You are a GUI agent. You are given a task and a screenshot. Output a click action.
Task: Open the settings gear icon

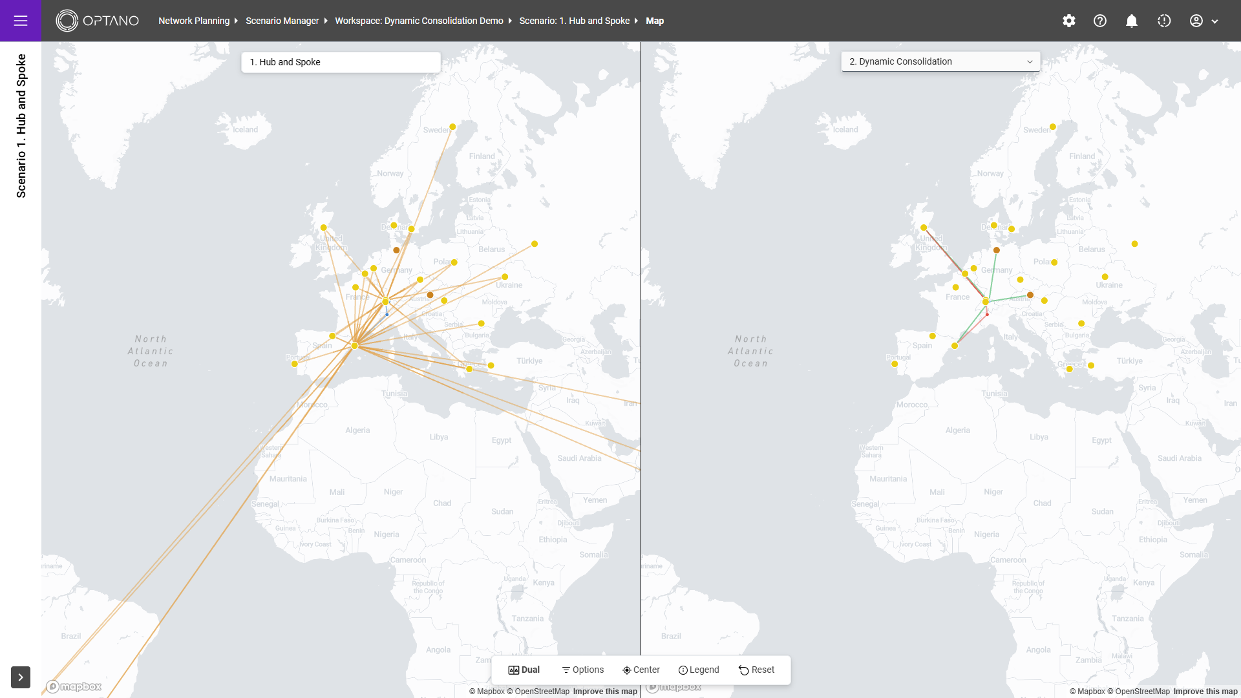pyautogui.click(x=1069, y=21)
